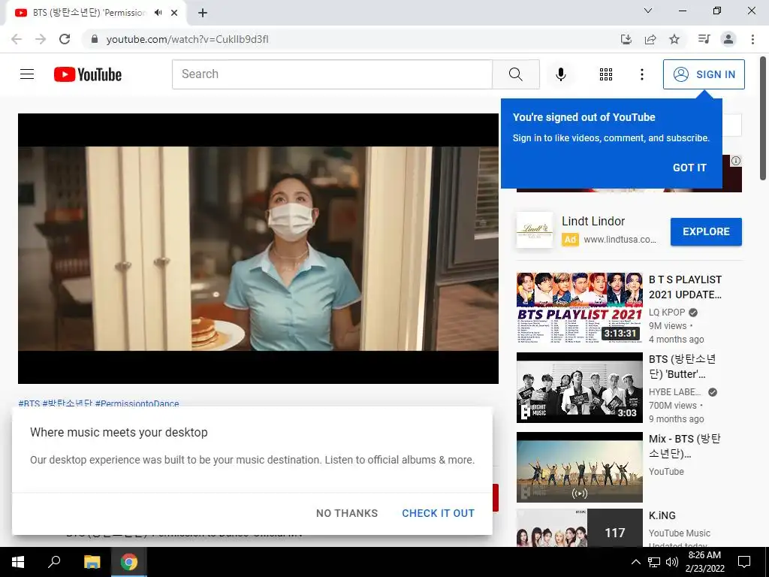Open Chrome profile avatar
This screenshot has height=577, width=769.
728,39
